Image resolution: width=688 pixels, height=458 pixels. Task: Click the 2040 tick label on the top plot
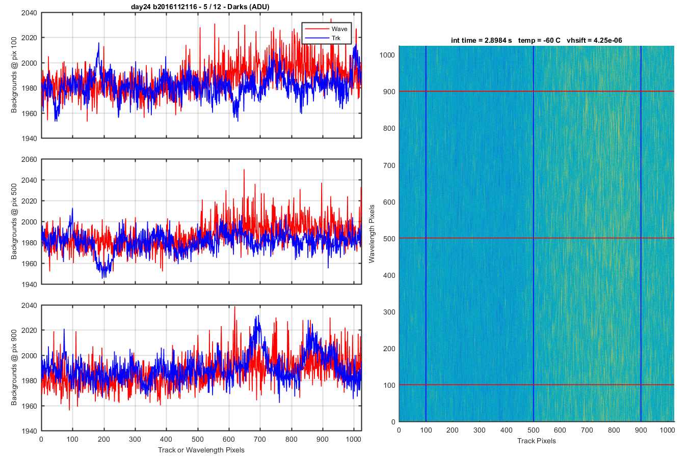[x=29, y=13]
